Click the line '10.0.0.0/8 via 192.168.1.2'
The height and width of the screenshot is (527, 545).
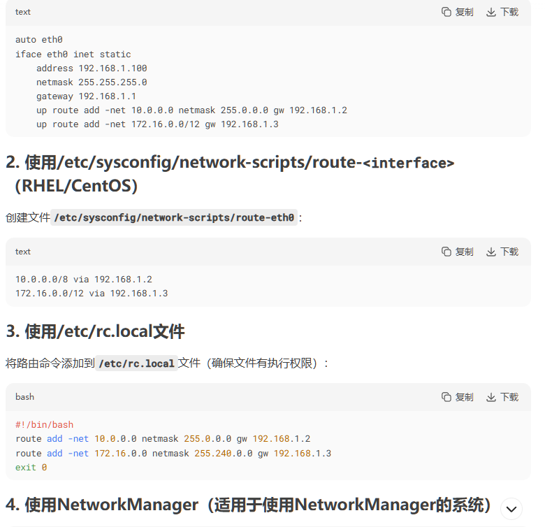coord(84,280)
